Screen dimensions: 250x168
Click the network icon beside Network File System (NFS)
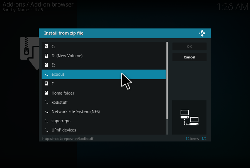coord(46,111)
